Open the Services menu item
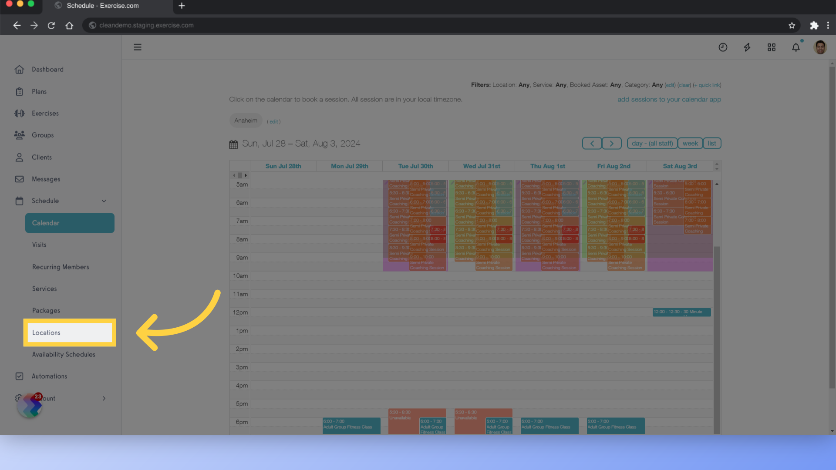Viewport: 836px width, 470px height. pos(44,289)
